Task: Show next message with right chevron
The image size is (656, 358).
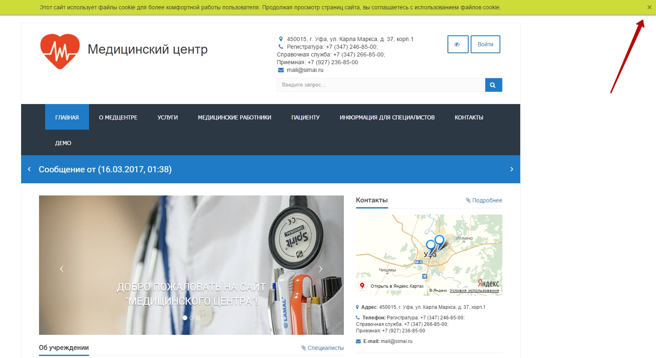Action: pyautogui.click(x=511, y=169)
